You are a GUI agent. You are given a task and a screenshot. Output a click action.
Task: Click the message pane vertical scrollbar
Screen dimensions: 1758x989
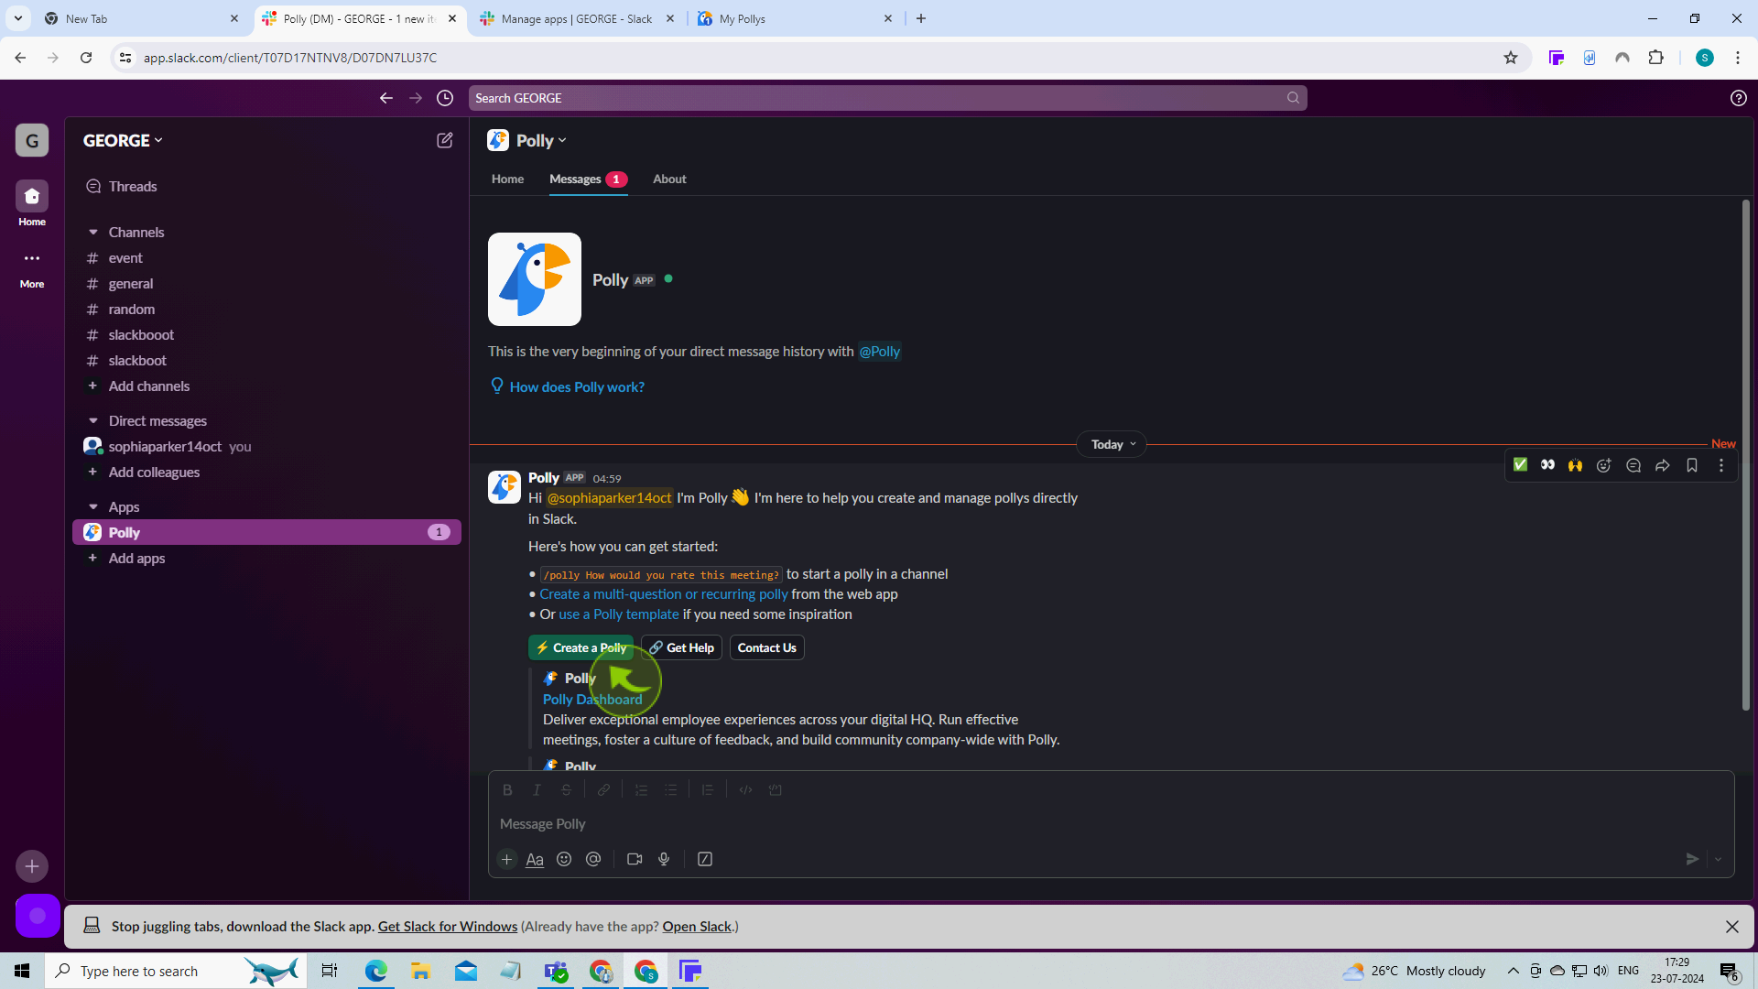click(1745, 455)
